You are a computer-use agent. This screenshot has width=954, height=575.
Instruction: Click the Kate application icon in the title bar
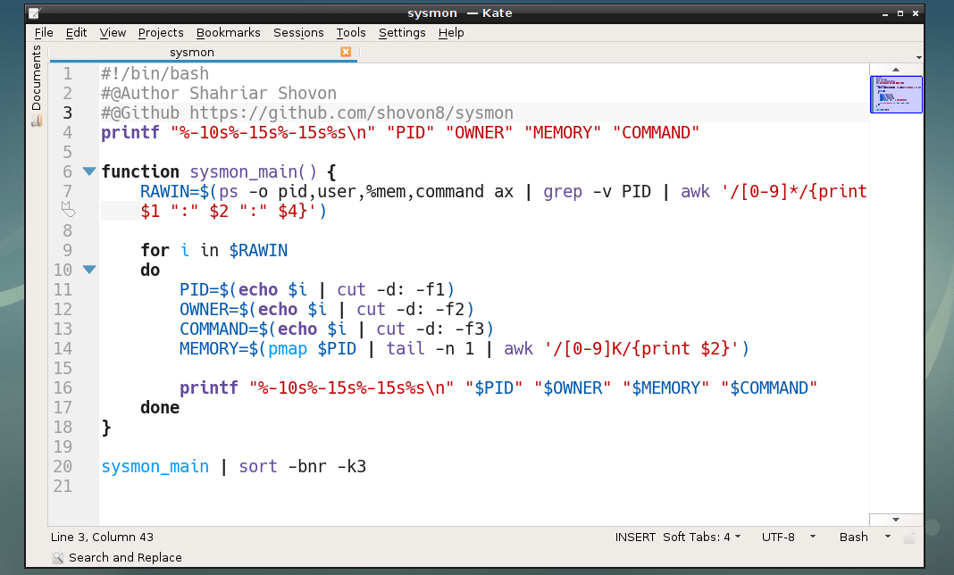36,12
